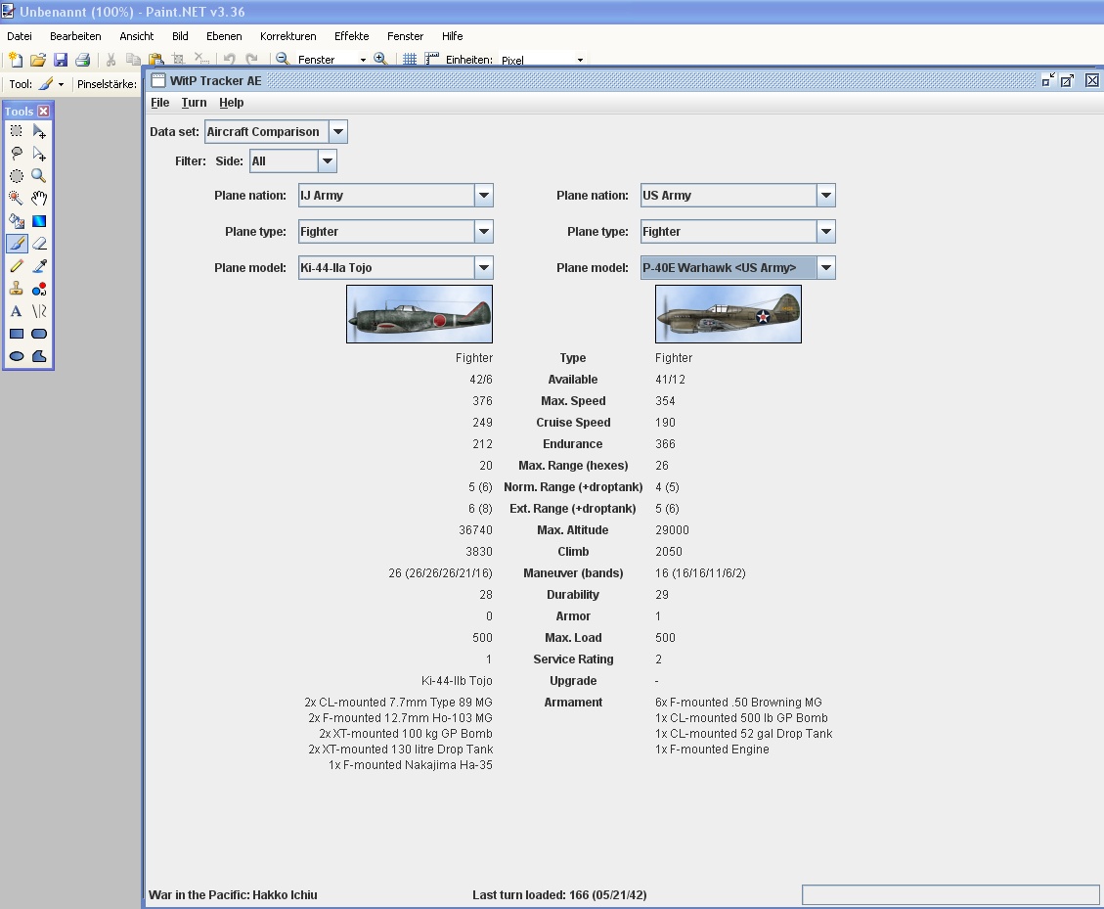Select the Pencil tool

point(17,266)
